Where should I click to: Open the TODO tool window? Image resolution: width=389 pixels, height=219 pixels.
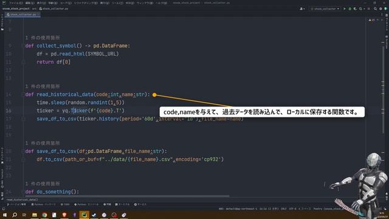point(65,204)
